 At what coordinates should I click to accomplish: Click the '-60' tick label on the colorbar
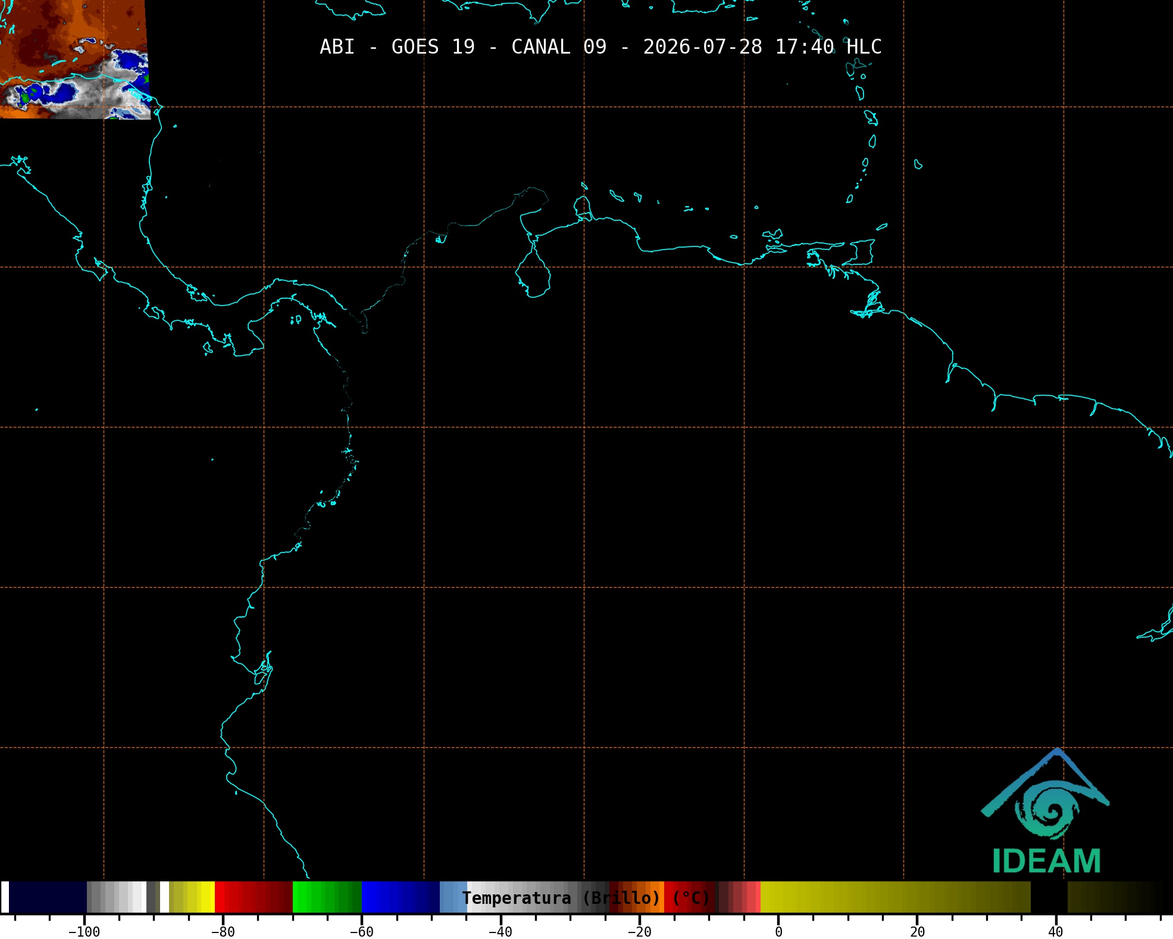pyautogui.click(x=362, y=931)
